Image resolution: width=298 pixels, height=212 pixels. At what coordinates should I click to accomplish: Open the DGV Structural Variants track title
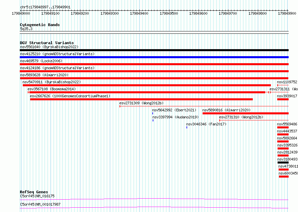click(x=47, y=43)
